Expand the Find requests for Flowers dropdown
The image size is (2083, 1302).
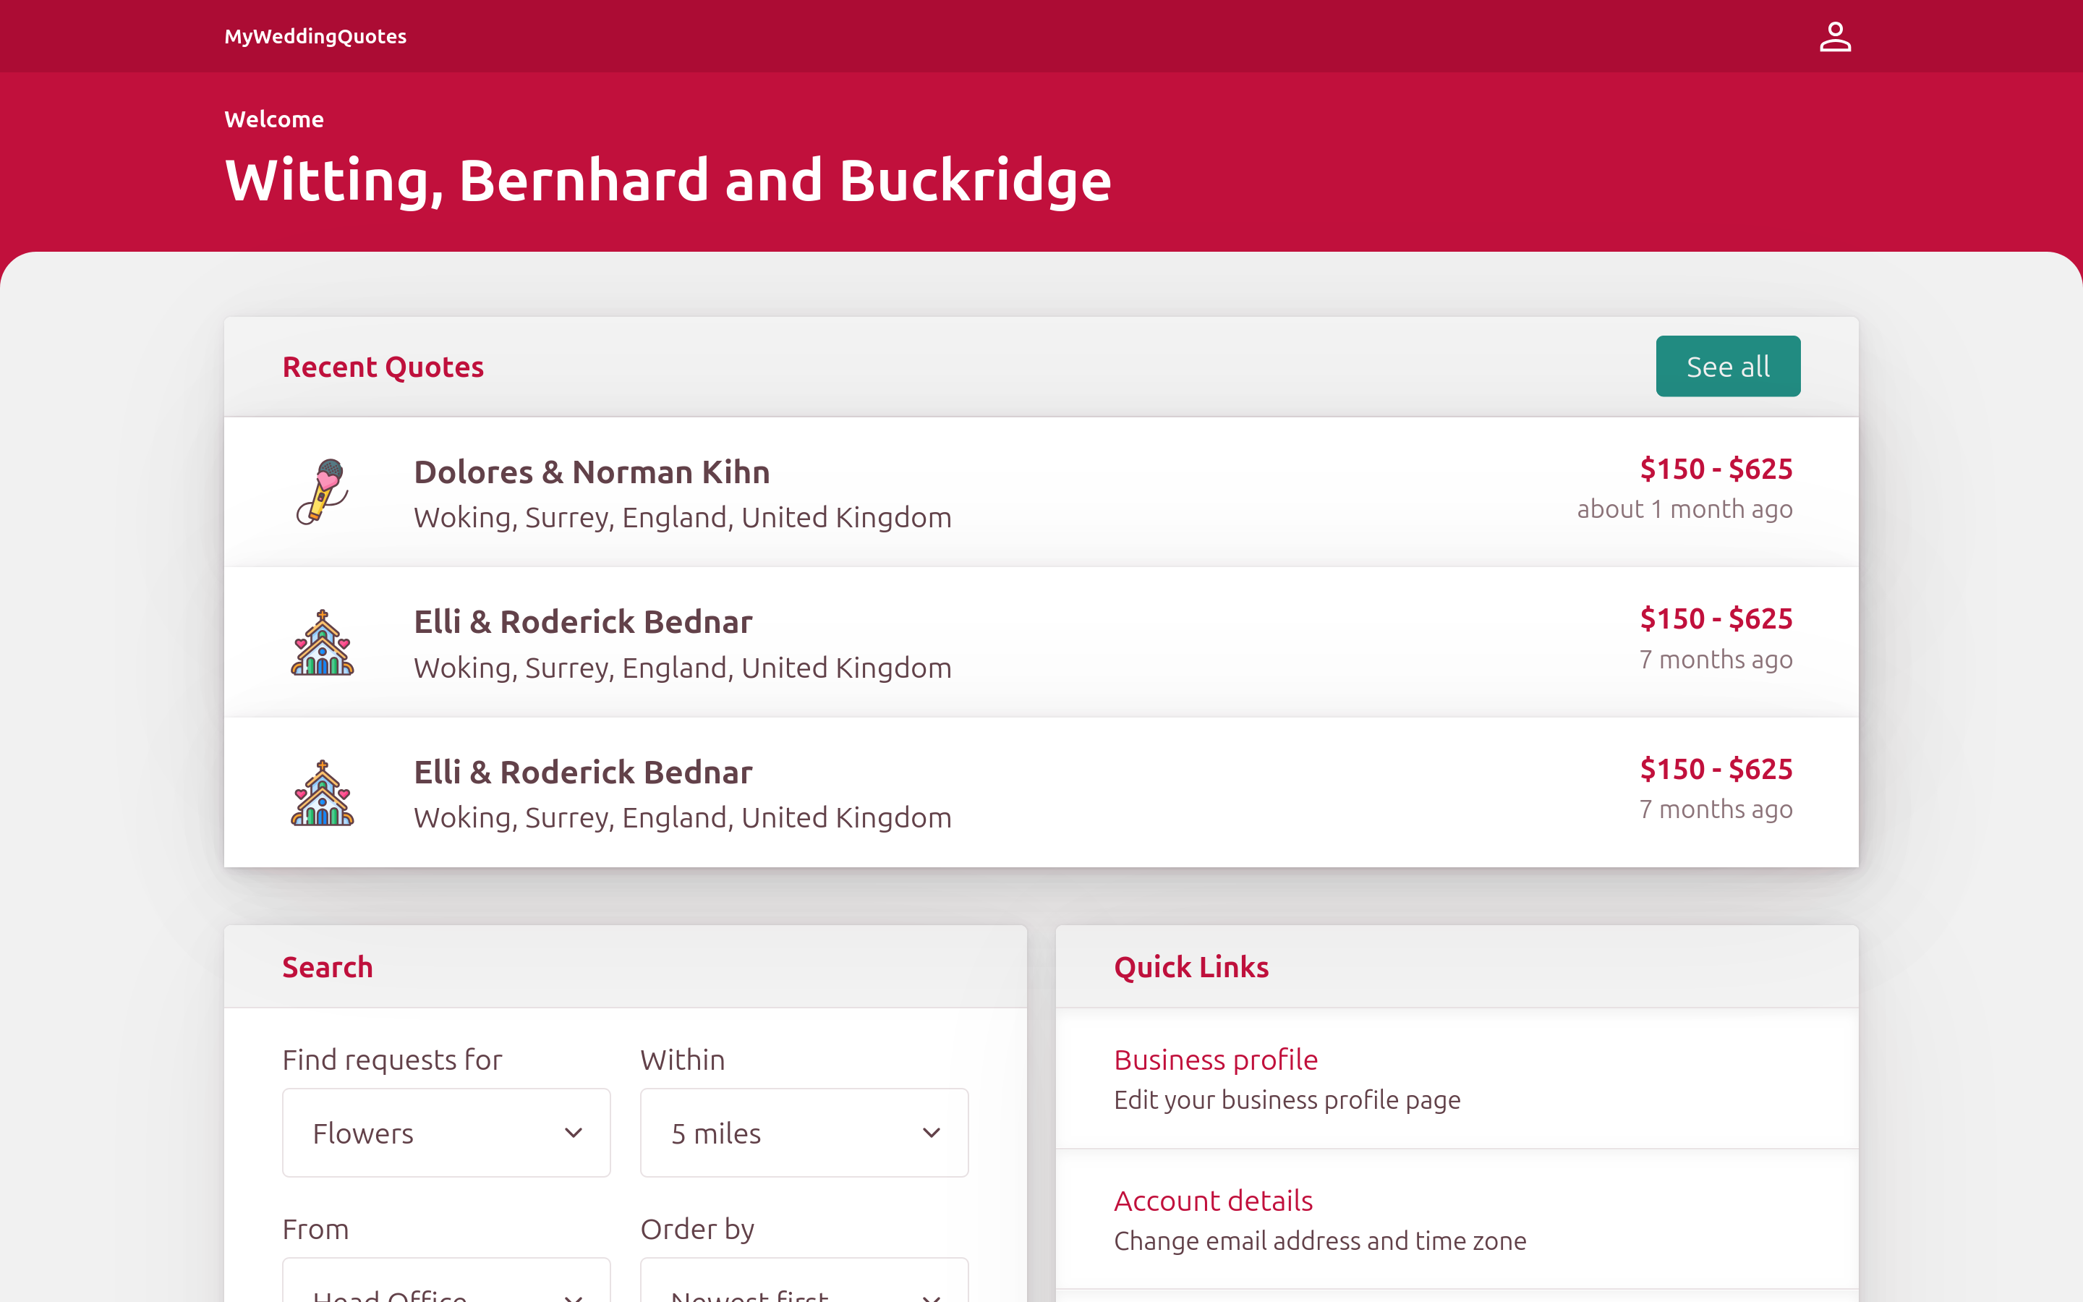point(446,1132)
